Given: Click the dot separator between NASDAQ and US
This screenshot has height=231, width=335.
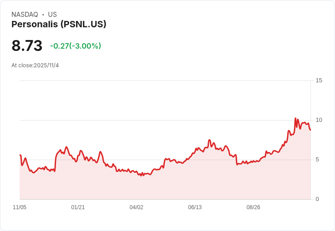Looking at the screenshot, I should (x=43, y=15).
